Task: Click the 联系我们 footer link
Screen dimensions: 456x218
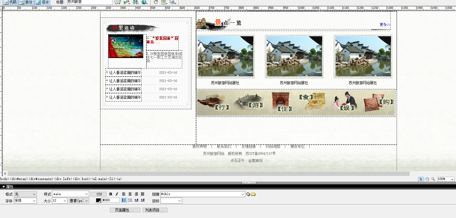Action: tap(224, 146)
